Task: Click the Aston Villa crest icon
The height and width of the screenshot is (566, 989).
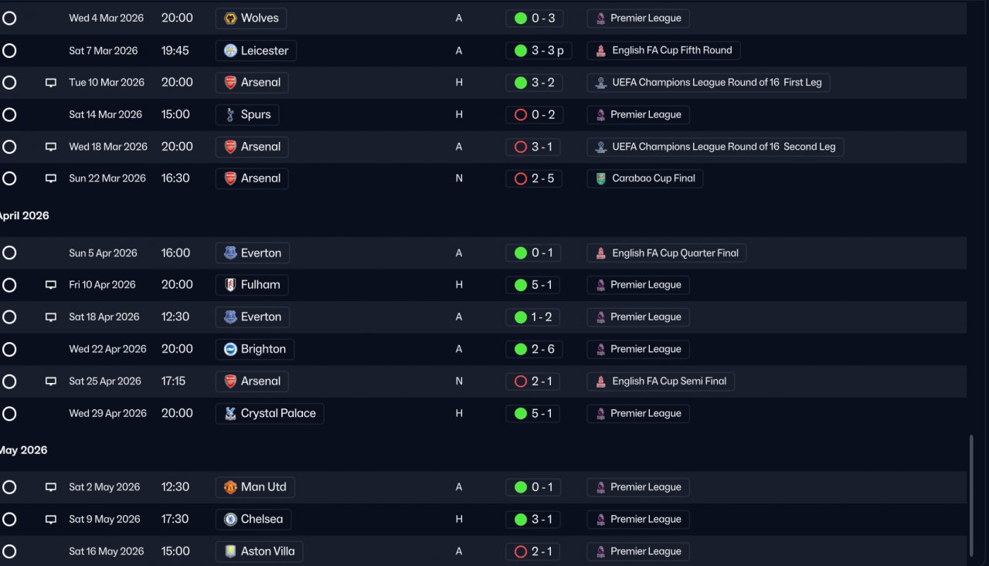Action: pyautogui.click(x=230, y=551)
